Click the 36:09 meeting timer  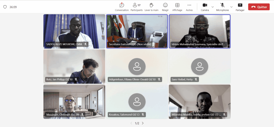tap(13, 7)
